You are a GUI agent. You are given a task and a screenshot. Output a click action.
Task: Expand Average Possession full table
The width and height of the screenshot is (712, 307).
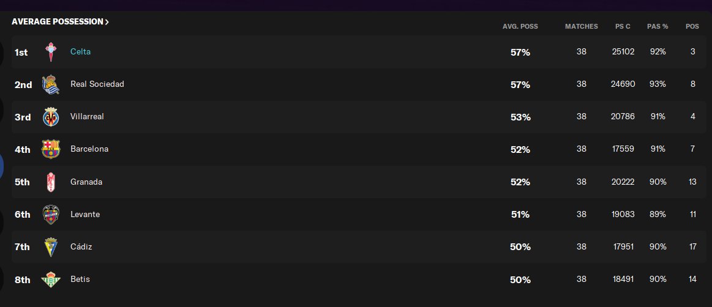tap(61, 22)
